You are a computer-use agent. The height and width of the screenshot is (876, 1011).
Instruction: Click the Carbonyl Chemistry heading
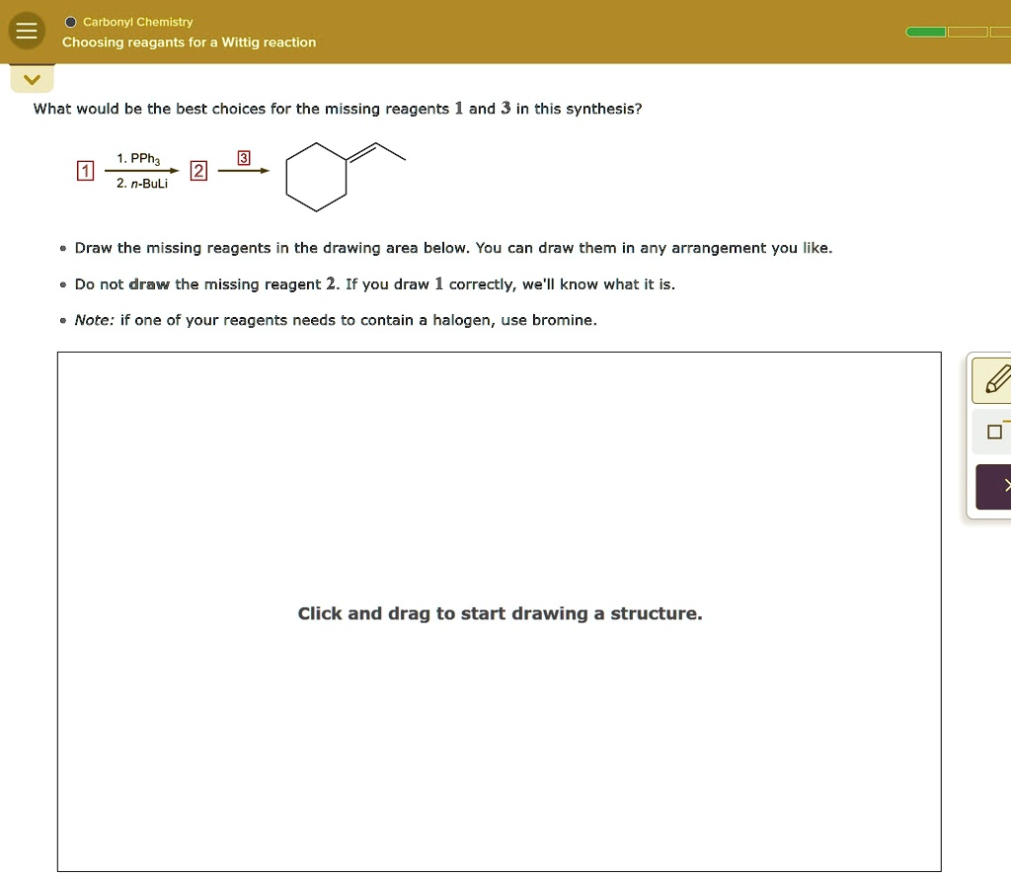coord(137,22)
